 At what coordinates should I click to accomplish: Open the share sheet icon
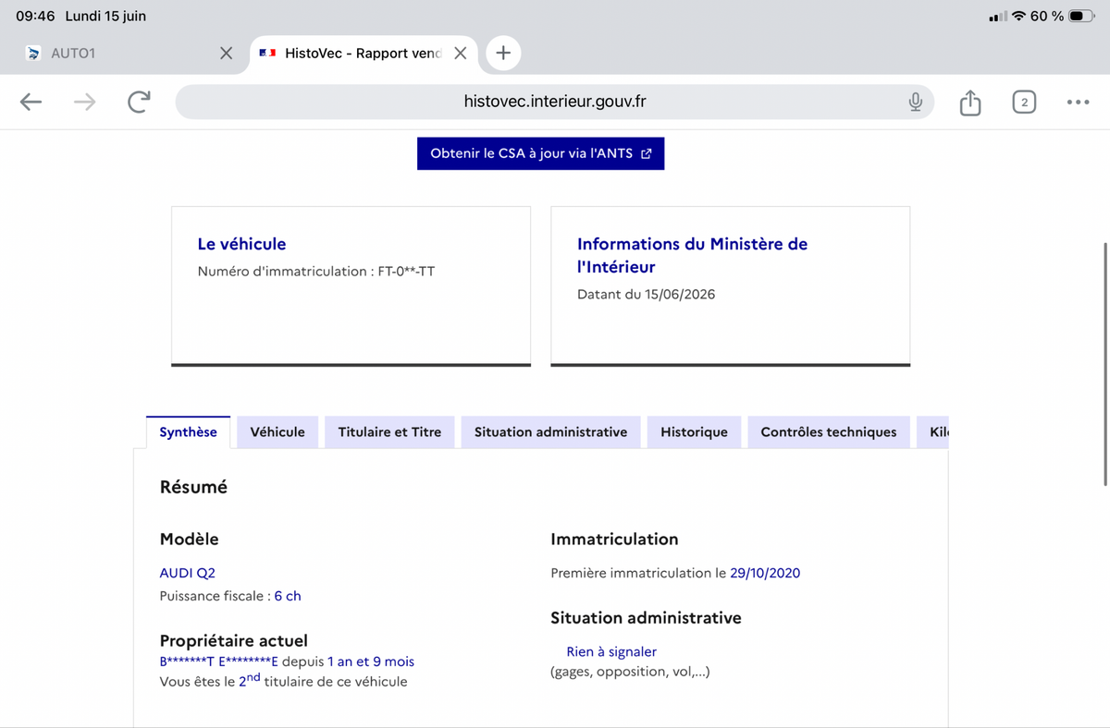pyautogui.click(x=969, y=102)
